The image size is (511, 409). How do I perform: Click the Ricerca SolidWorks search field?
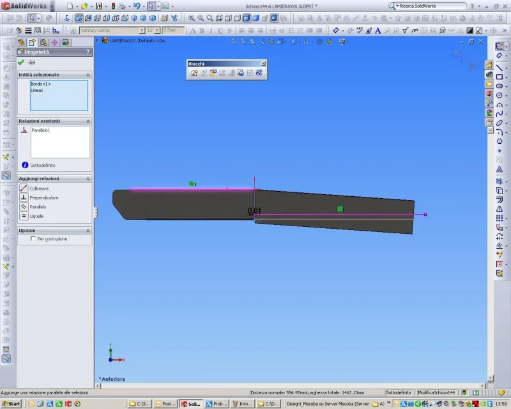tap(427, 6)
